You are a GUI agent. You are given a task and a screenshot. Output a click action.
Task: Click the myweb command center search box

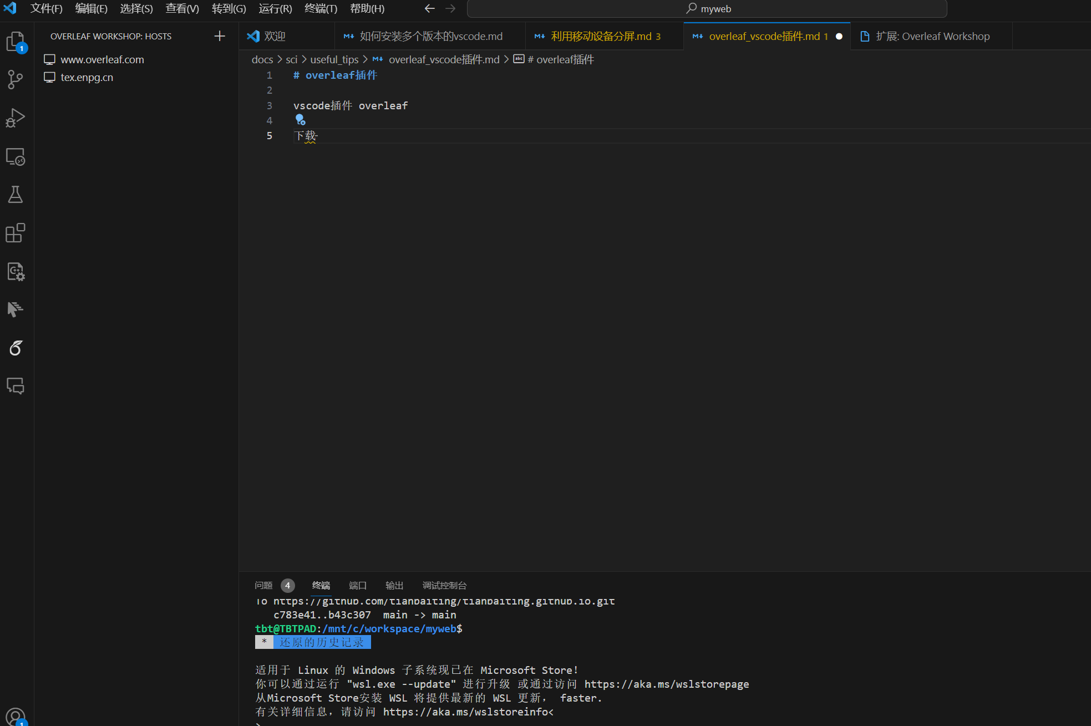tap(707, 8)
